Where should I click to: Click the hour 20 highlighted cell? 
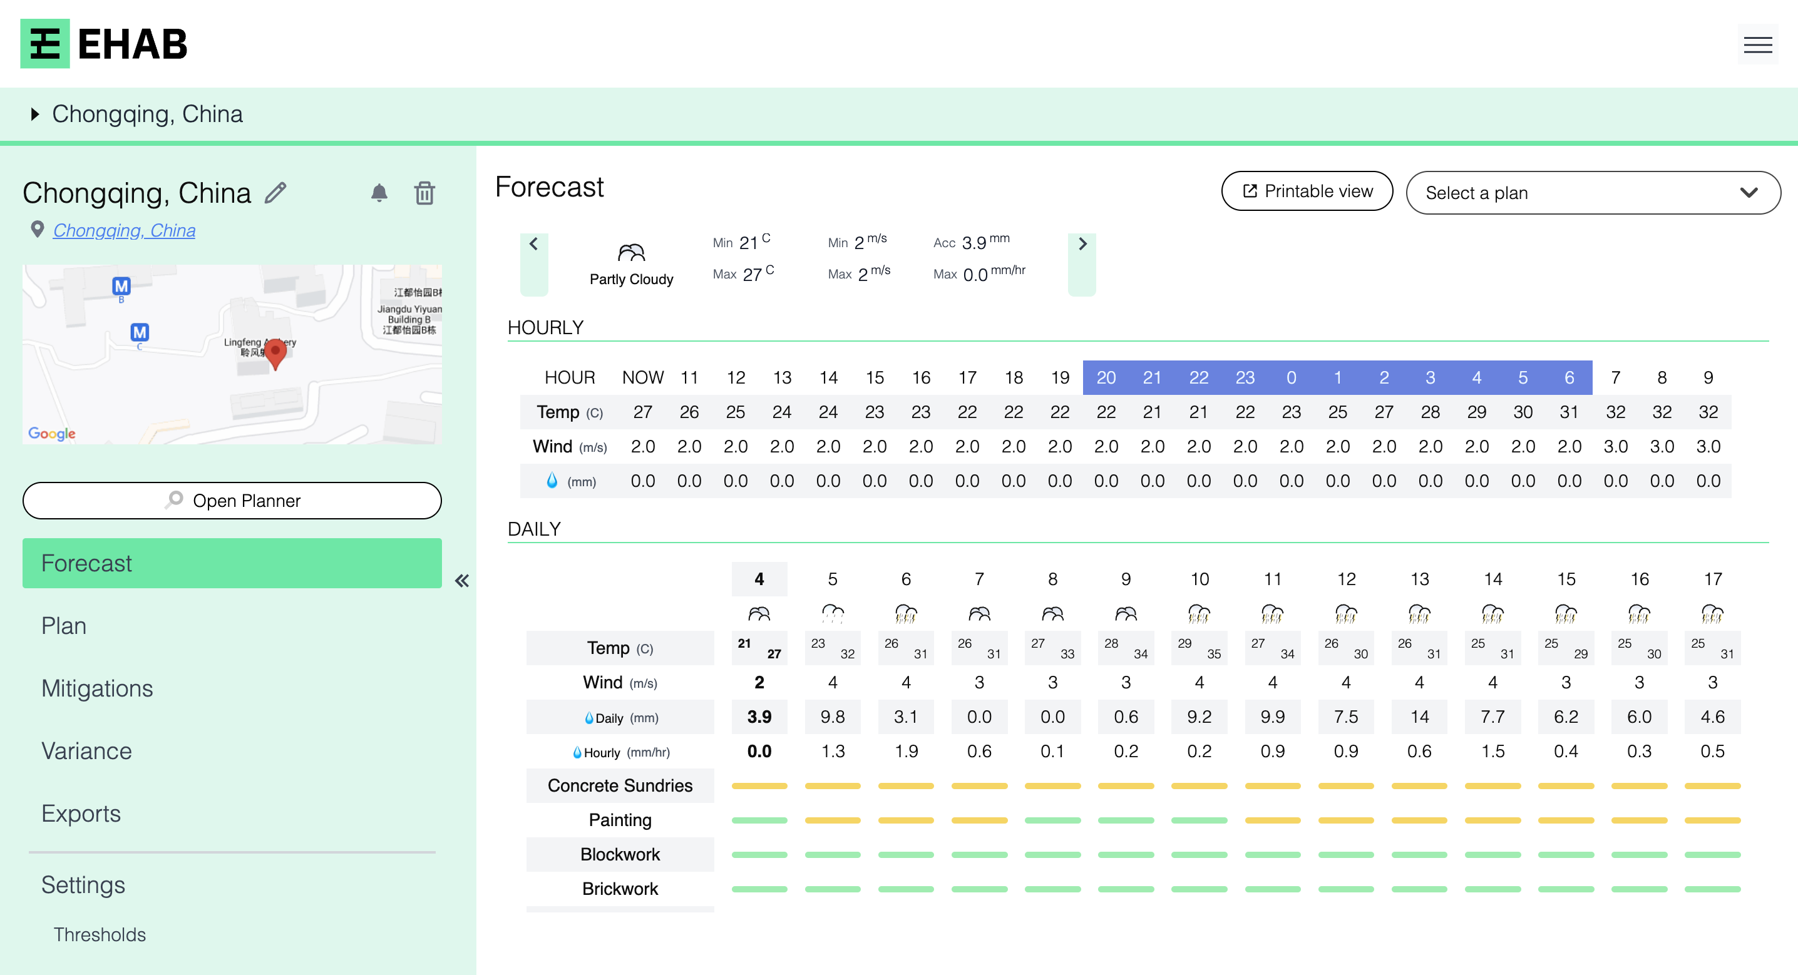[x=1105, y=376]
